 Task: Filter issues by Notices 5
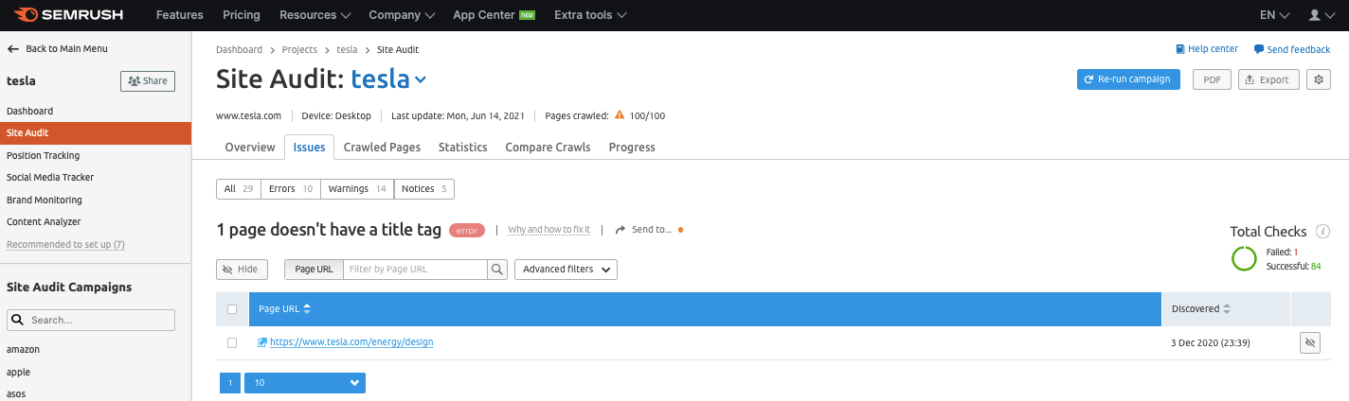pos(424,189)
